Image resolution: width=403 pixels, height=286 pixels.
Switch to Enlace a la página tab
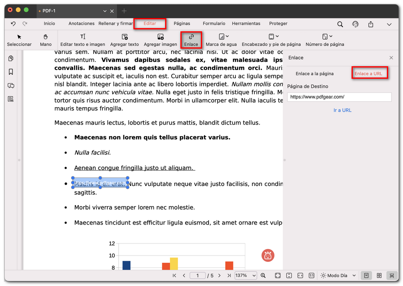[315, 74]
